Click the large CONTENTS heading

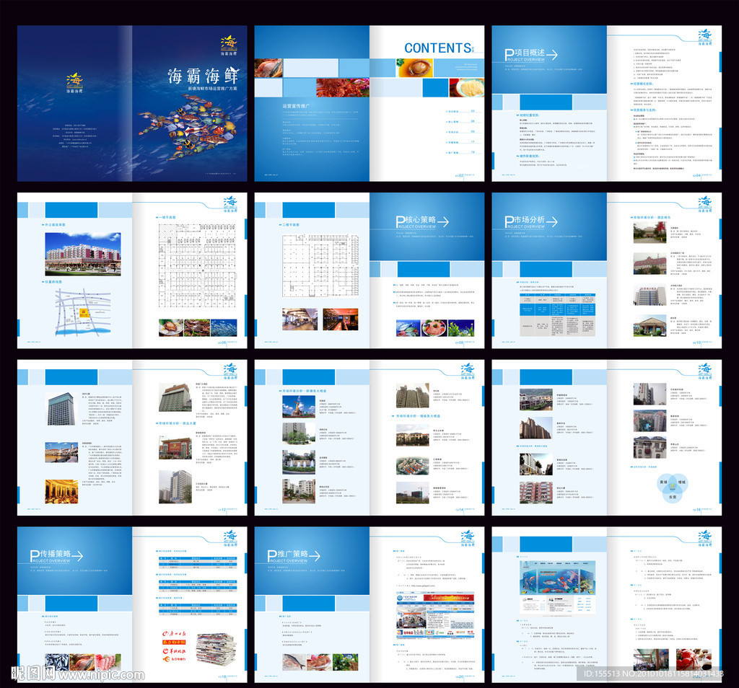pyautogui.click(x=438, y=48)
